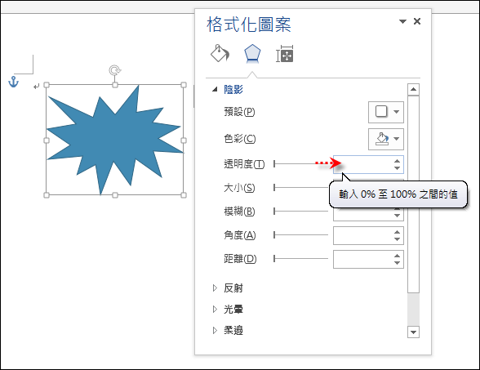Decrease 角度 with the down spinner arrow
The width and height of the screenshot is (480, 370).
(397, 239)
